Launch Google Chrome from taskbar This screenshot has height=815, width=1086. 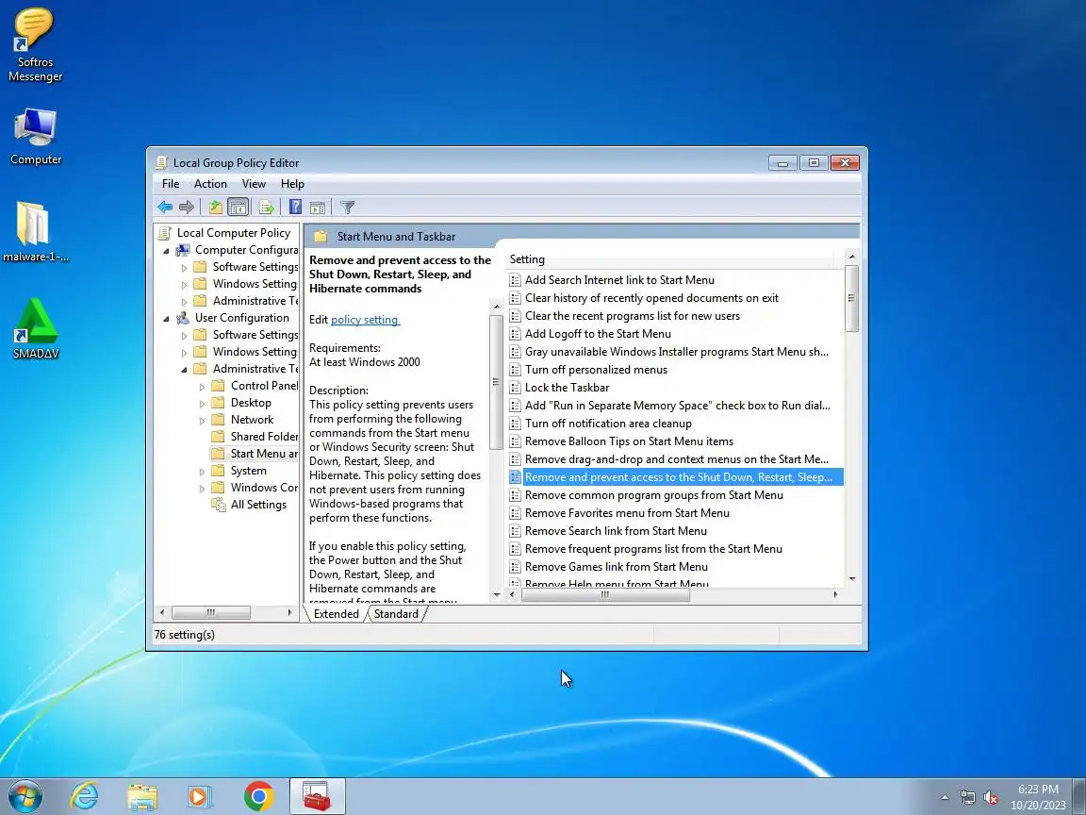[258, 796]
